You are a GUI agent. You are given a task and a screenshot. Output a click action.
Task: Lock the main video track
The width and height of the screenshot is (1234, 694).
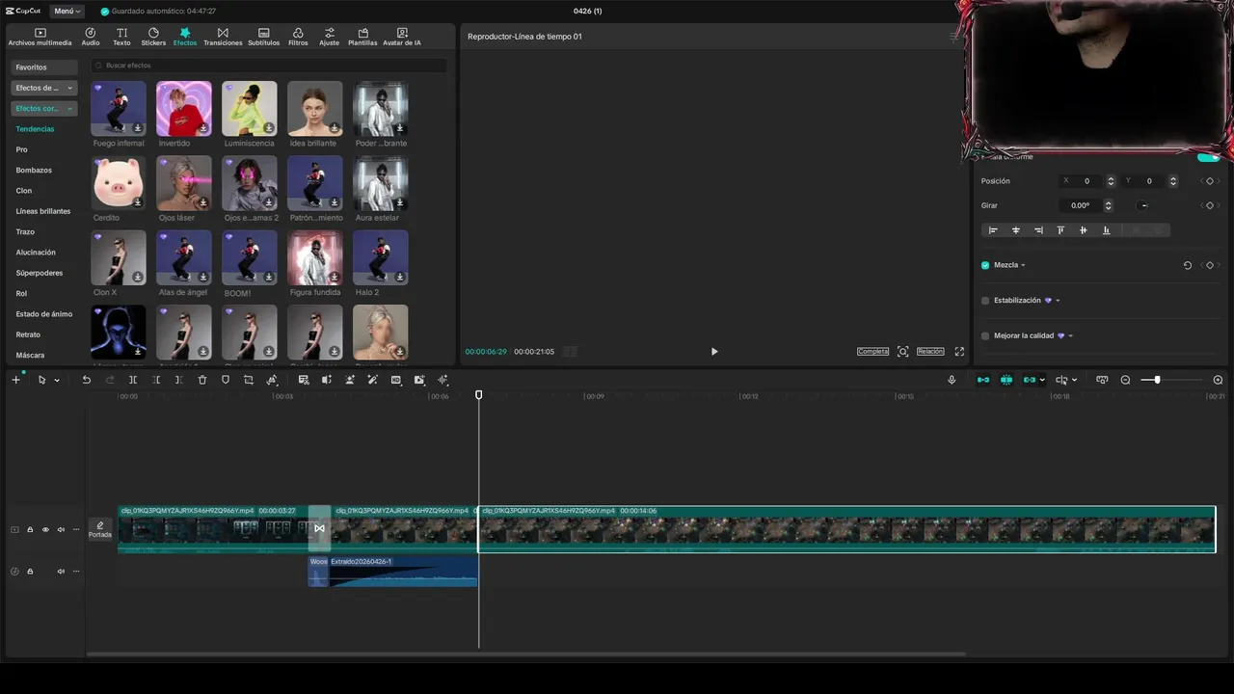pyautogui.click(x=30, y=529)
